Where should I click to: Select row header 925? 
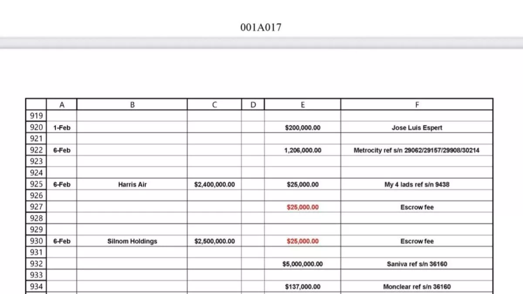[36, 184]
